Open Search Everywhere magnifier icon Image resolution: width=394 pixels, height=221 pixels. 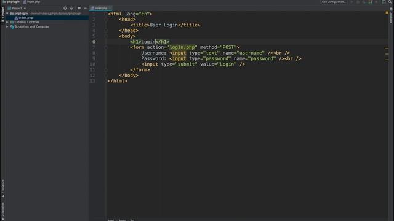click(x=390, y=2)
